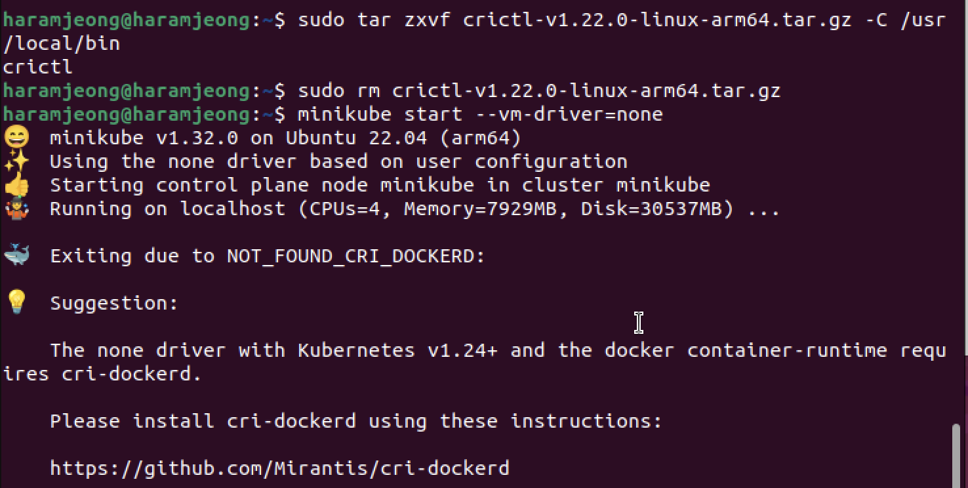968x488 pixels.
Task: Click the whale emoji beside 'Exiting due to'
Action: coord(16,256)
